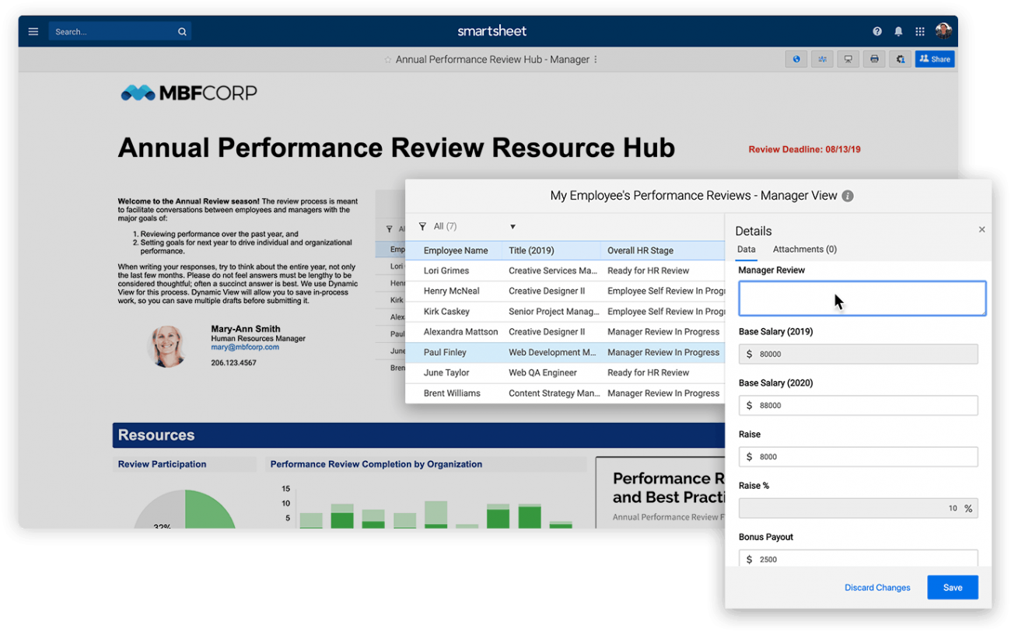Screen dimensions: 1011x632
Task: Open the hamburger menu
Action: click(x=33, y=31)
